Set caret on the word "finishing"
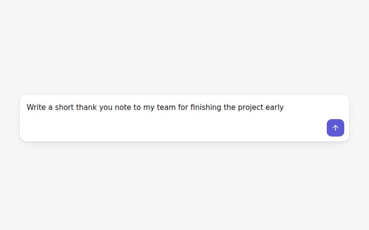The image size is (369, 230). [x=206, y=107]
